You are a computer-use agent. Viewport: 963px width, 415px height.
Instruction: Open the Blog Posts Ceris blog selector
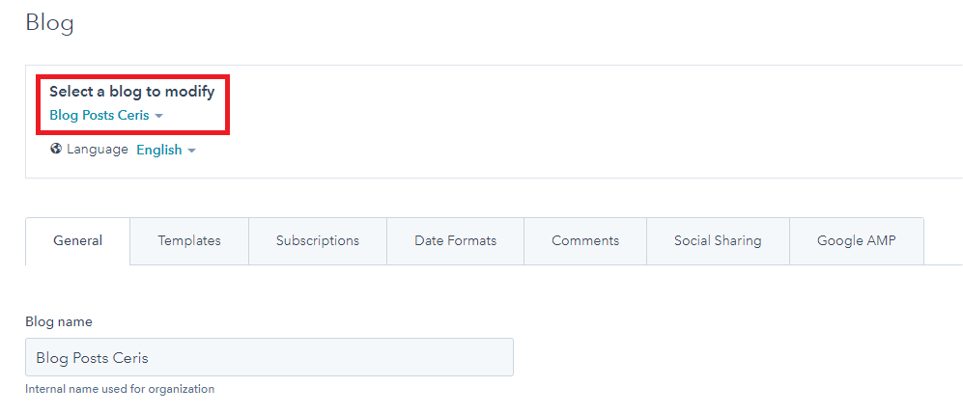point(99,116)
